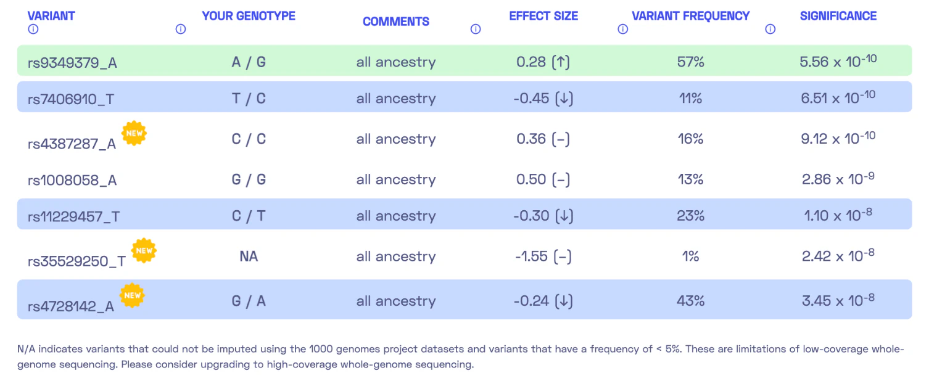Click the SIGNIFICANCE column header
Image resolution: width=929 pixels, height=381 pixels.
click(838, 16)
